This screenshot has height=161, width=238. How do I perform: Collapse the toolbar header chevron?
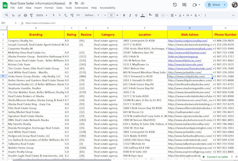pos(233,15)
